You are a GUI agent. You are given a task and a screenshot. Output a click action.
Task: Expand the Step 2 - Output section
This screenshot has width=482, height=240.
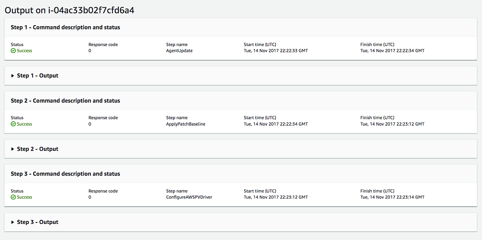13,149
